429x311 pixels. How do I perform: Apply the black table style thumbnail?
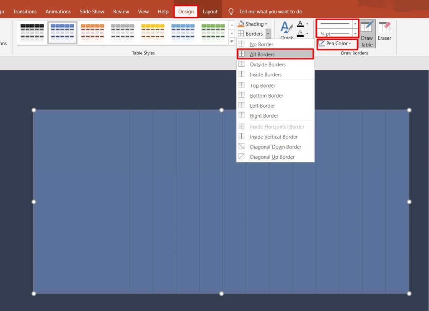(32, 33)
